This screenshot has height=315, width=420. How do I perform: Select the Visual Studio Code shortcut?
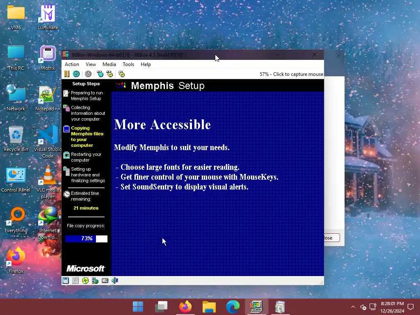48,142
